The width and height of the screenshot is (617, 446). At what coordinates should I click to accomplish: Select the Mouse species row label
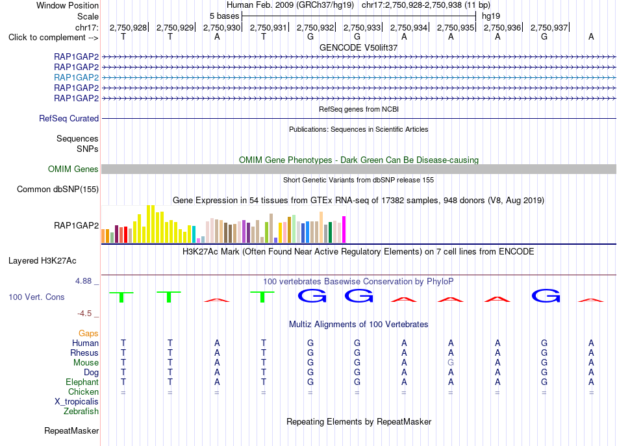point(86,363)
